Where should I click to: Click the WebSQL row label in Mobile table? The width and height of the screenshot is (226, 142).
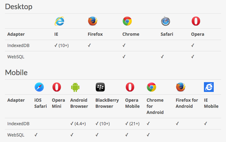[x=16, y=135]
